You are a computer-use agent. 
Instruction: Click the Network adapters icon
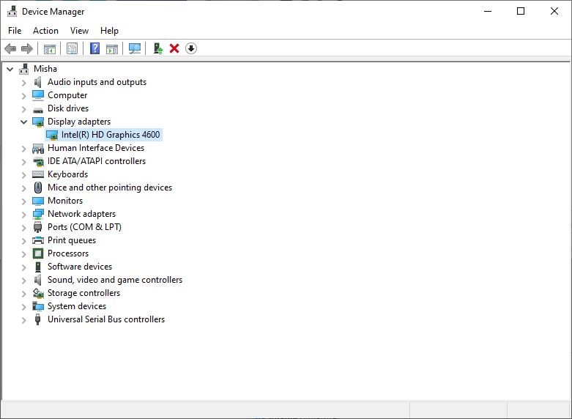click(x=38, y=214)
